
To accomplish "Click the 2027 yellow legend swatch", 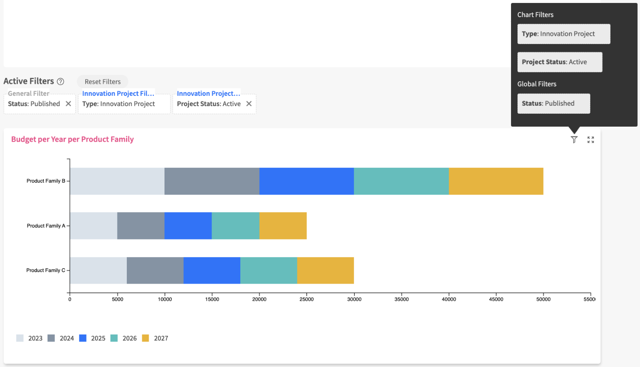I will [x=146, y=338].
